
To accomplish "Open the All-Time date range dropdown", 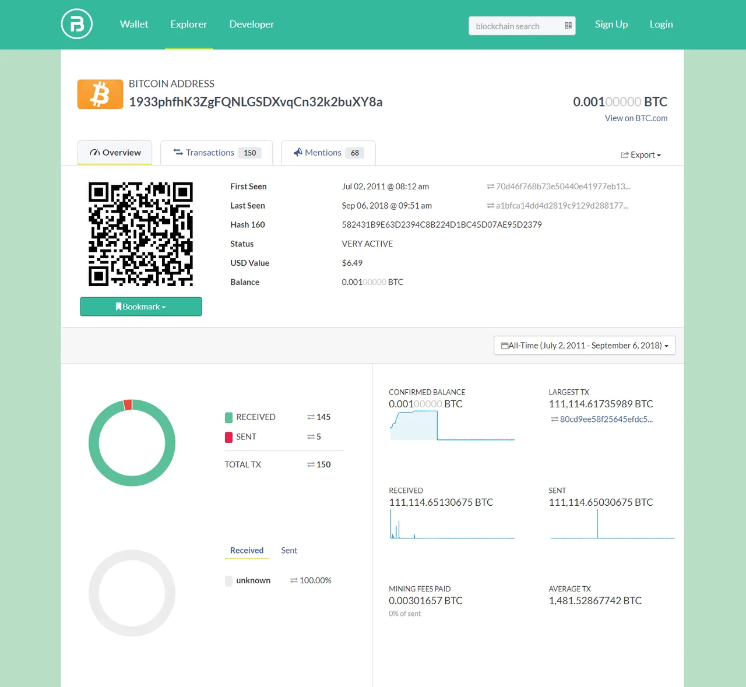I will (585, 346).
